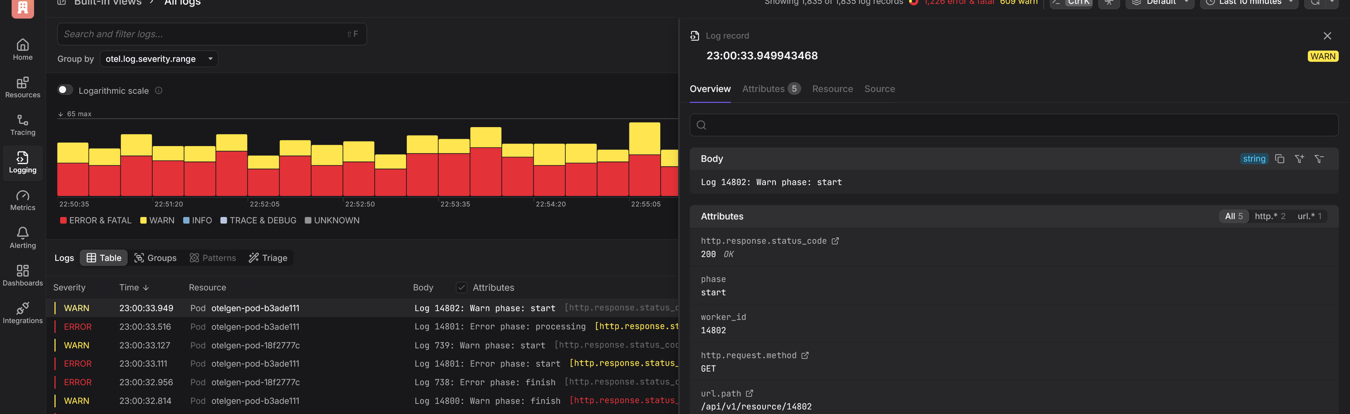Toggle the Attributes column checkbox
The height and width of the screenshot is (414, 1350).
point(461,287)
